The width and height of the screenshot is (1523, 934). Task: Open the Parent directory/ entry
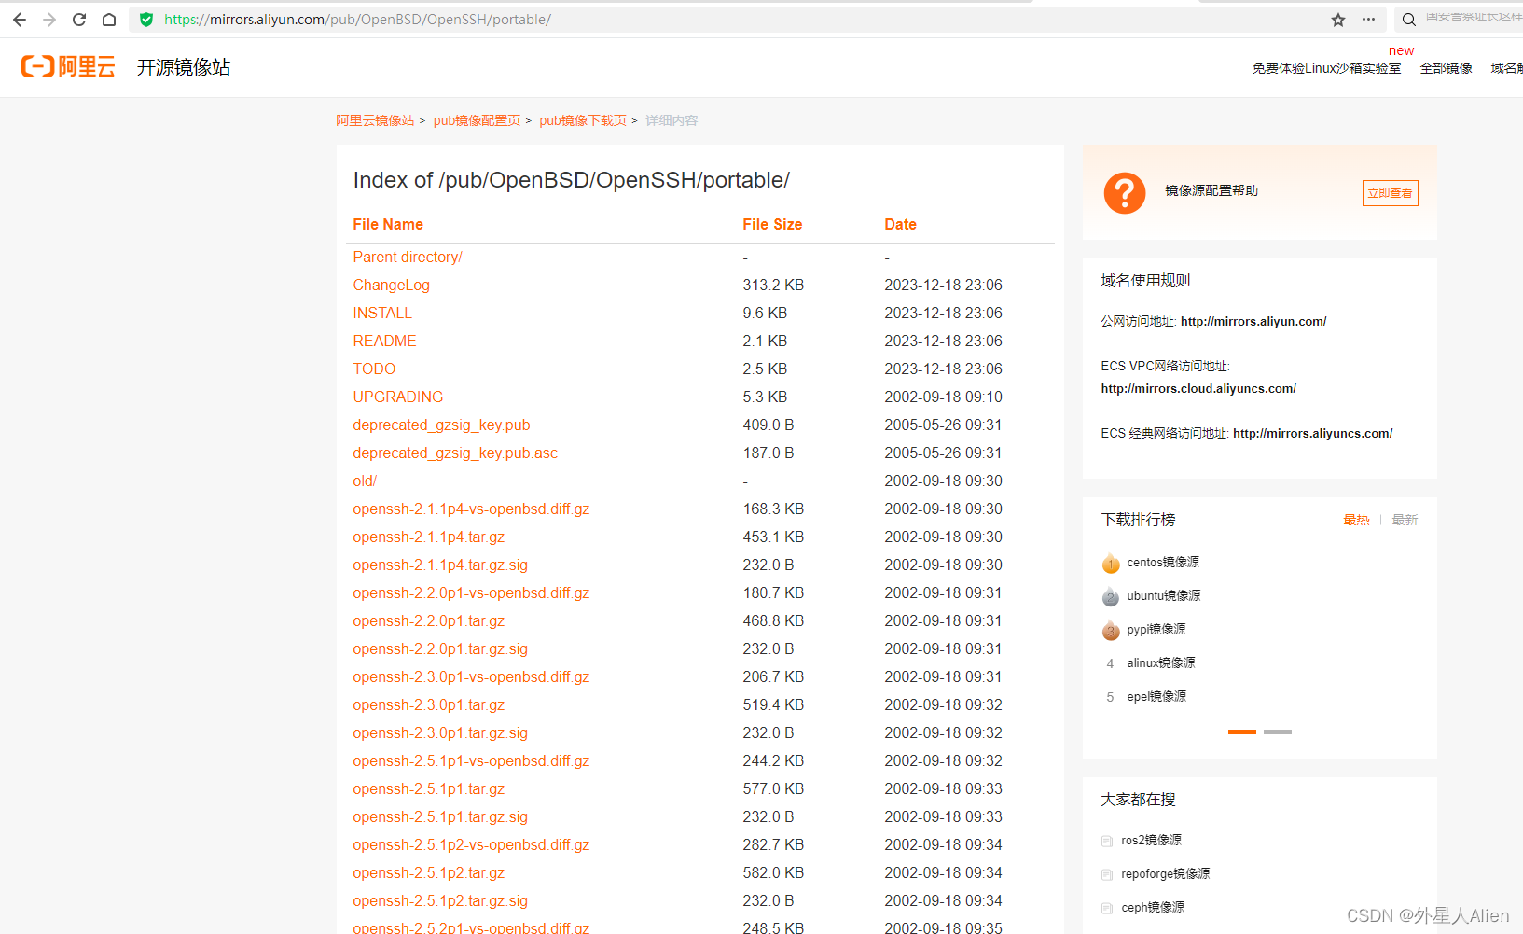tap(407, 257)
